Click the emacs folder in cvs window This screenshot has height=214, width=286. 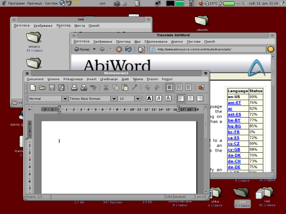[x=34, y=37]
